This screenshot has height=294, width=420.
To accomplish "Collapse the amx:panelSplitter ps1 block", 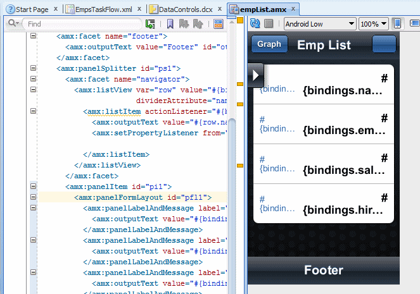I will tap(33, 68).
